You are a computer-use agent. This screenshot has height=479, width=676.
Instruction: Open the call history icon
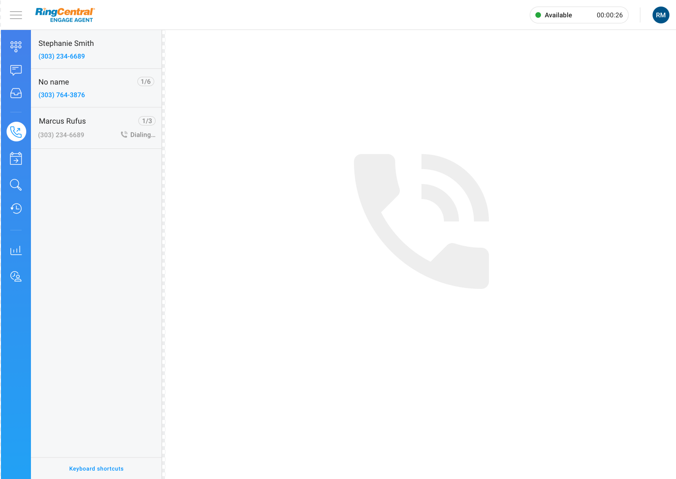click(x=15, y=208)
